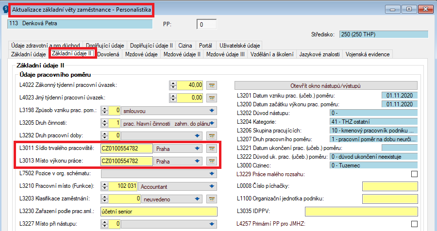Screen dimensions: 437x231
Task: Click spinner arrows for L3198 Způsob vzniku
Action: pyautogui.click(x=104, y=111)
